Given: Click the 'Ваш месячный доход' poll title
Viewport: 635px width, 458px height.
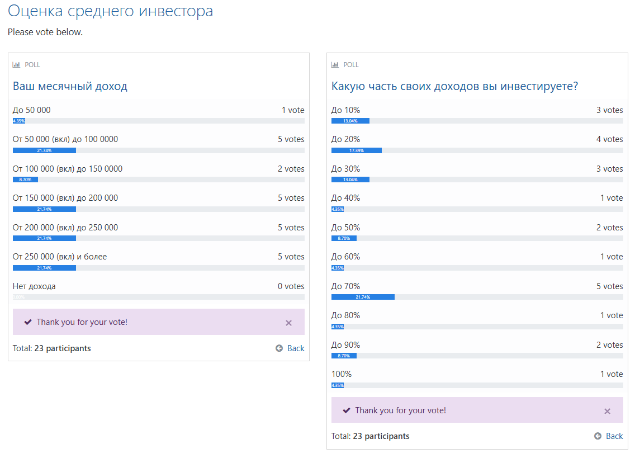Looking at the screenshot, I should [70, 86].
